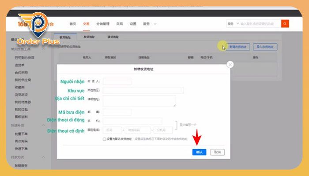Open the 交易 trade menu item
Screen dimensions: 309x176
(87, 24)
